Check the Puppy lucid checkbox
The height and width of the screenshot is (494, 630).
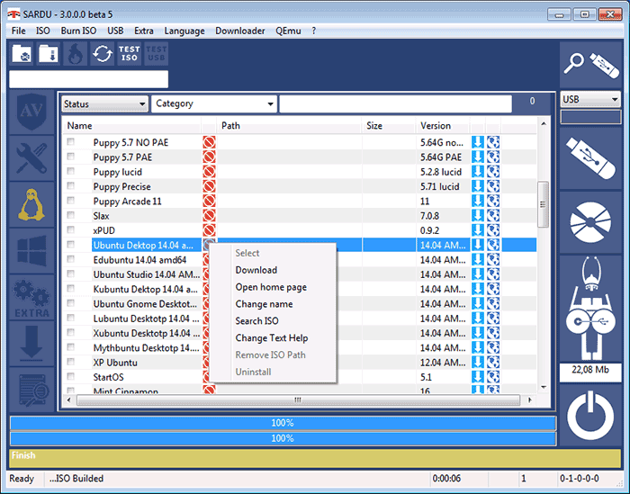pyautogui.click(x=71, y=171)
